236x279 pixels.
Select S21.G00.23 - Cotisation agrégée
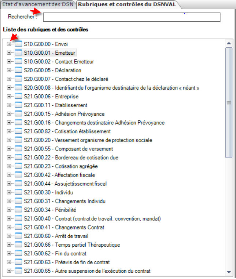pos(61,166)
